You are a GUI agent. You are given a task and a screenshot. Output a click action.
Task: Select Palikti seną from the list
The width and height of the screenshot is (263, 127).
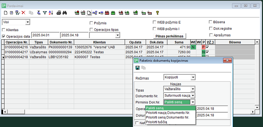coord(170,108)
